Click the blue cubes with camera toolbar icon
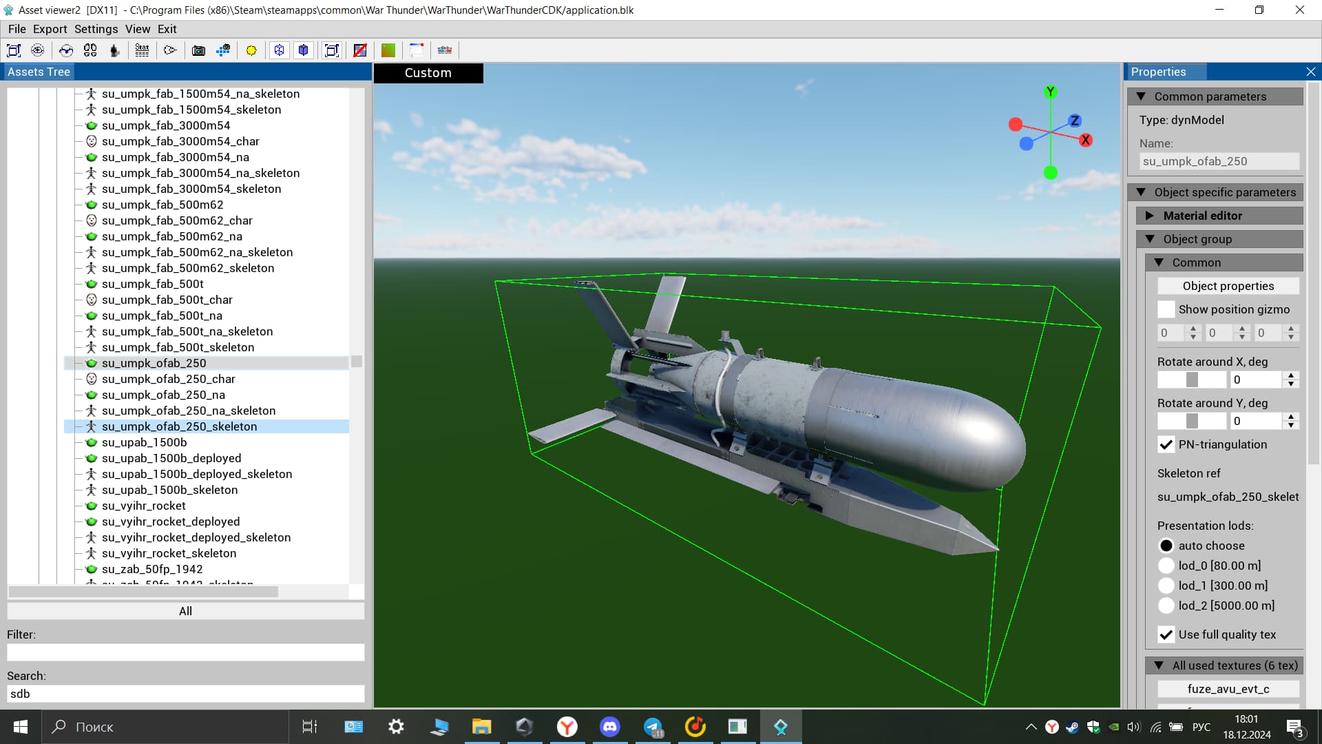 coord(223,50)
